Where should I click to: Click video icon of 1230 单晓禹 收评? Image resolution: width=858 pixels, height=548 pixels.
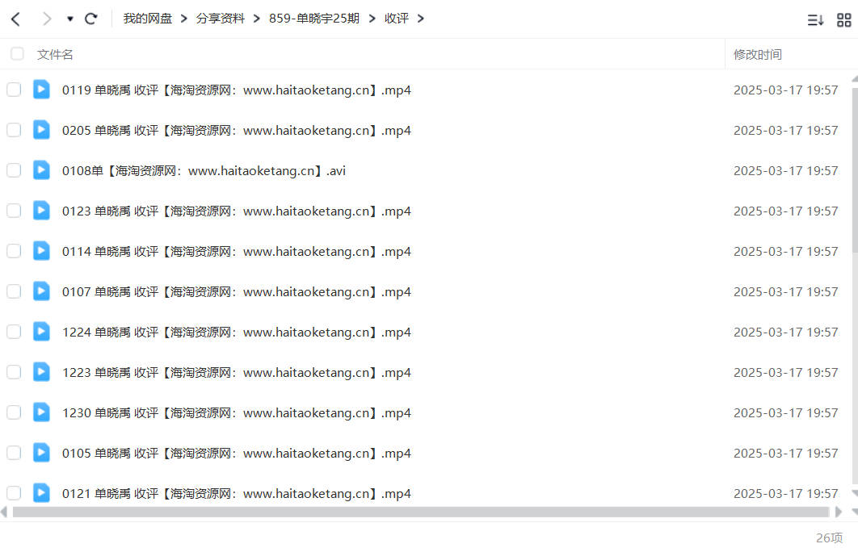coord(41,412)
